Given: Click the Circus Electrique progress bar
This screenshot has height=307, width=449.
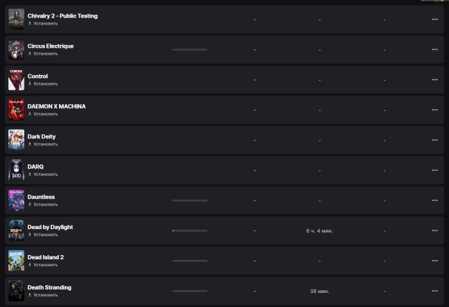Looking at the screenshot, I should [x=190, y=50].
